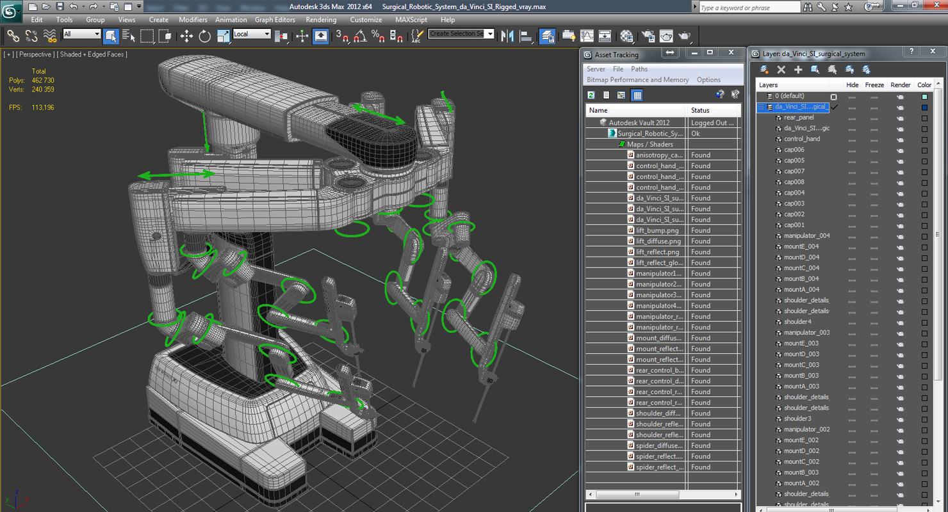The width and height of the screenshot is (948, 512).
Task: Collapse the da_Vinci_SI layer tree
Action: [x=762, y=107]
